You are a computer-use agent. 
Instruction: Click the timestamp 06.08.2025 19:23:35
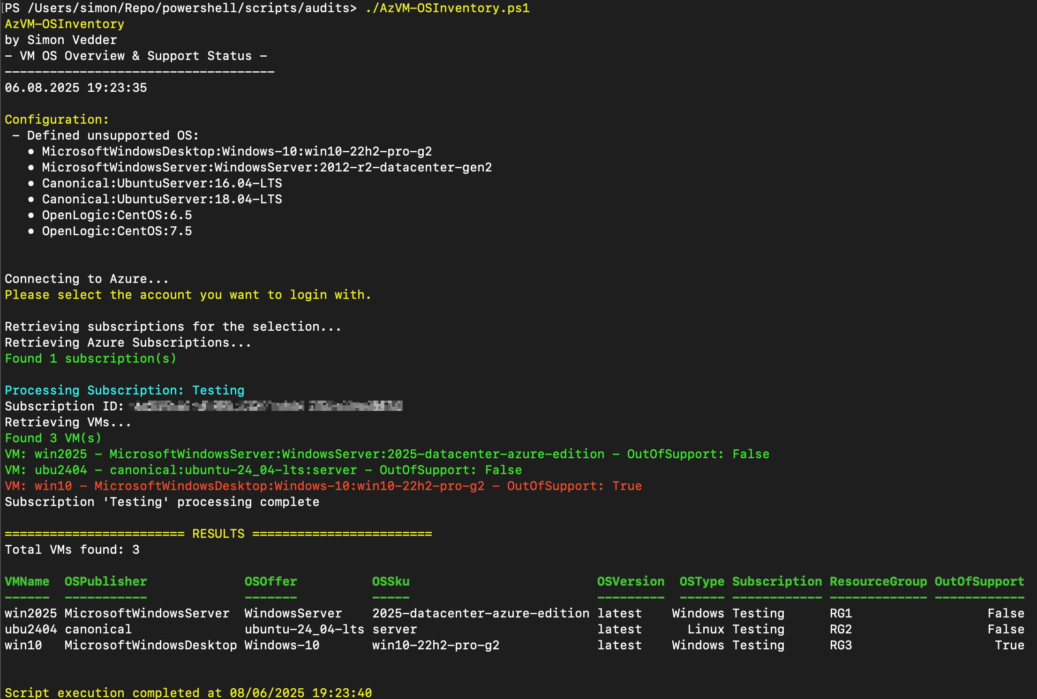(x=76, y=88)
